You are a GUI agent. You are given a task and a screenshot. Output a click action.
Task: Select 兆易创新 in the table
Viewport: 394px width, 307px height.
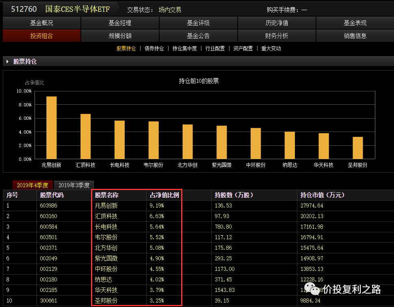coord(106,205)
